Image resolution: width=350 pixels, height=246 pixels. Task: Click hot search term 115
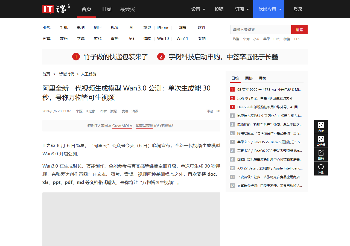[x=297, y=39]
